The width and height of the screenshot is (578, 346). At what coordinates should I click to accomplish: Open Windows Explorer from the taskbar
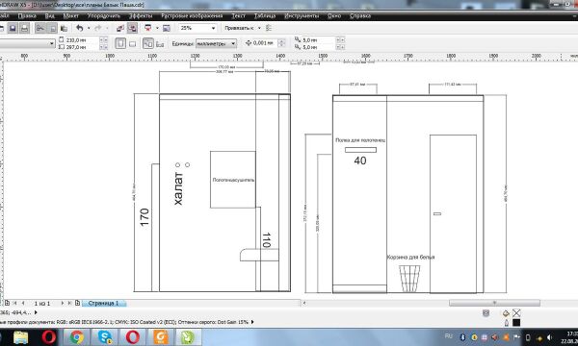click(20, 336)
